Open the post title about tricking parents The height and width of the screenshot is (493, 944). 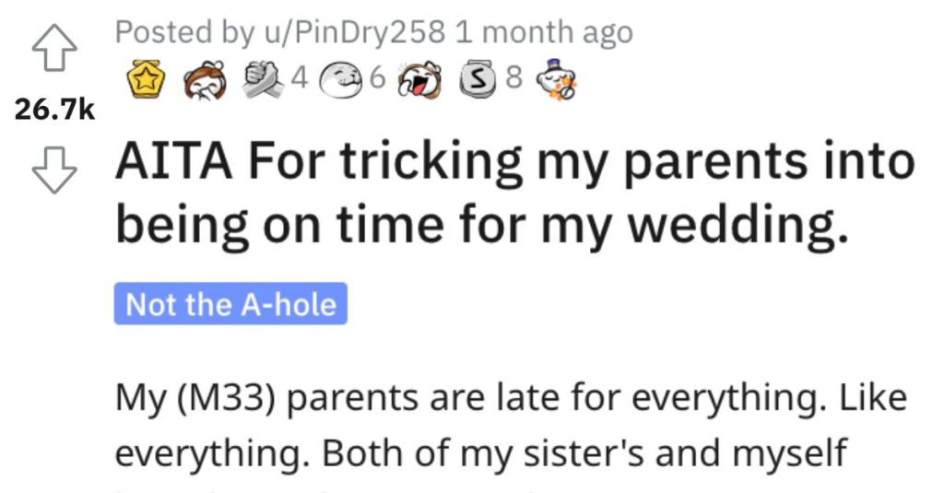tap(515, 194)
